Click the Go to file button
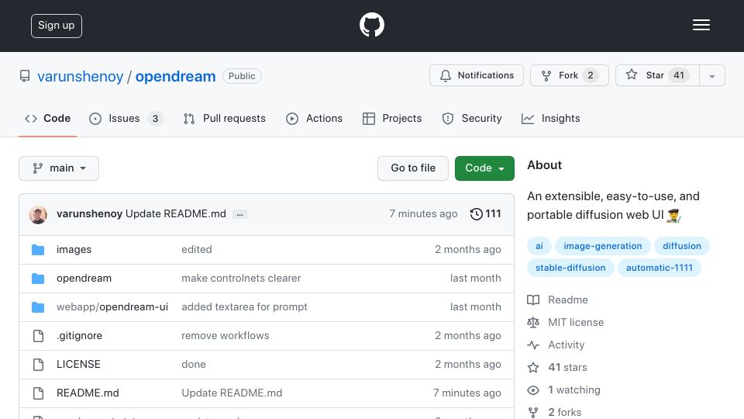Image resolution: width=744 pixels, height=419 pixels. 413,168
